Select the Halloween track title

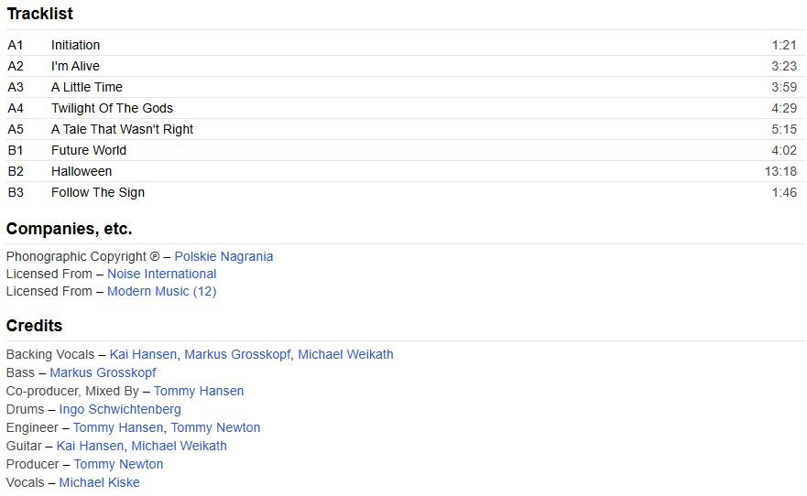[82, 171]
